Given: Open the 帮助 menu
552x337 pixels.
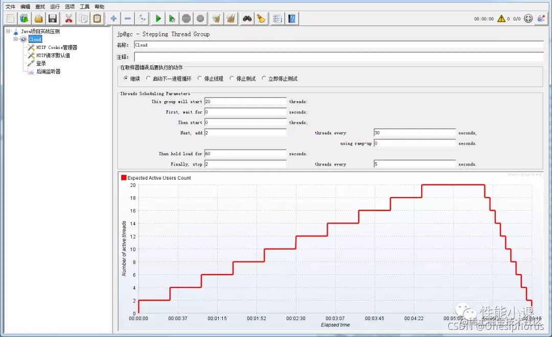Looking at the screenshot, I should tap(99, 6).
